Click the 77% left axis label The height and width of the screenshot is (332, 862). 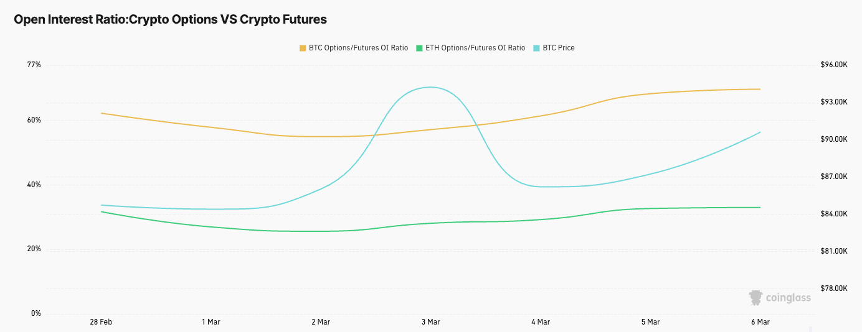(34, 65)
